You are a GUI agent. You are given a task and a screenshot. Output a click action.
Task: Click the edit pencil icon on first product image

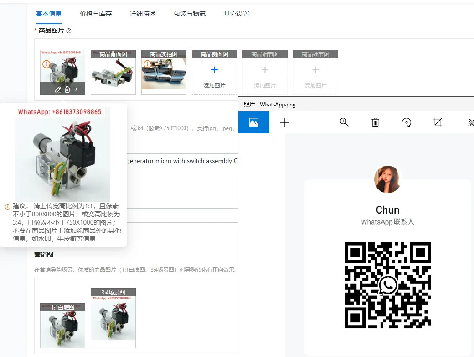(x=58, y=89)
